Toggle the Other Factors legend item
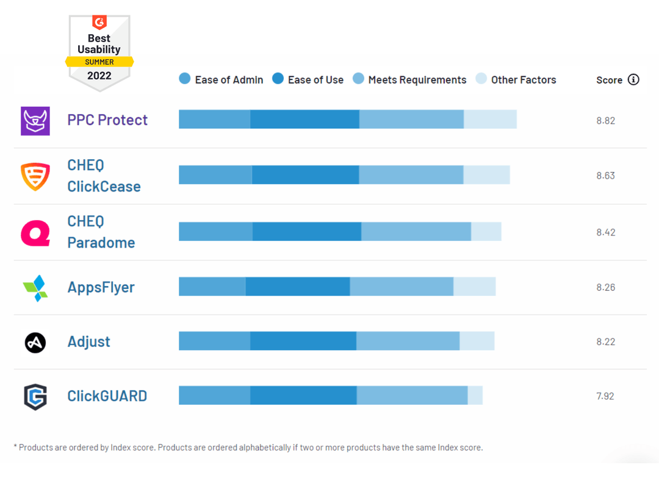Image resolution: width=659 pixels, height=483 pixels. 516,79
